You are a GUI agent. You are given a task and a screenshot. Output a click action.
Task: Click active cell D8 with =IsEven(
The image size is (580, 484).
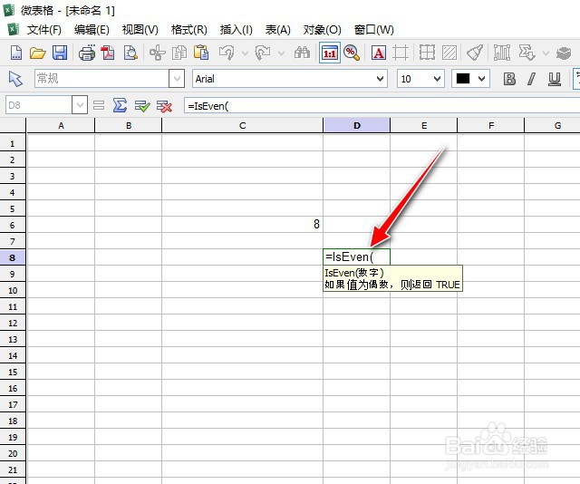coord(356,257)
